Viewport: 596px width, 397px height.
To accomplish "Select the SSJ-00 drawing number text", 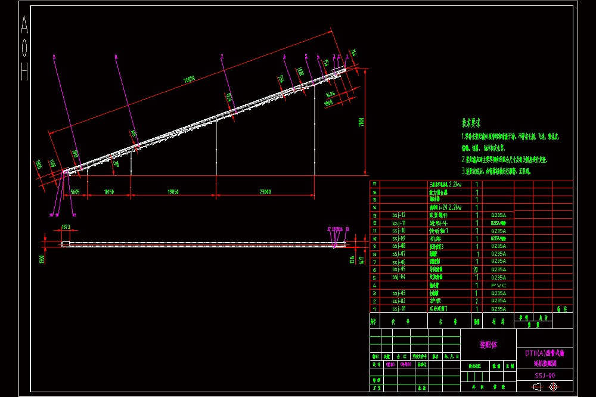I will [x=545, y=376].
